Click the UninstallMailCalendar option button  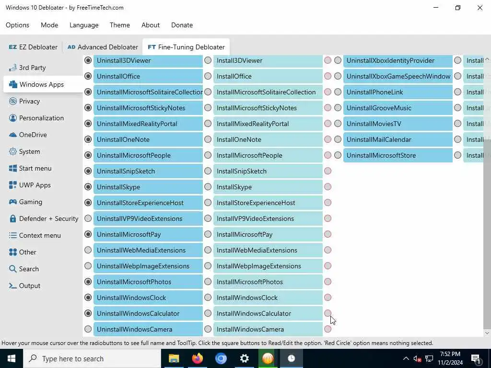click(398, 139)
